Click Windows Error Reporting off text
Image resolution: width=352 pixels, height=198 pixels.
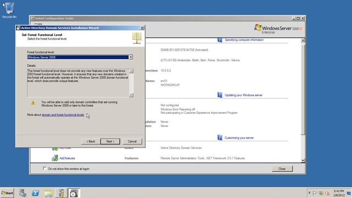(178, 109)
